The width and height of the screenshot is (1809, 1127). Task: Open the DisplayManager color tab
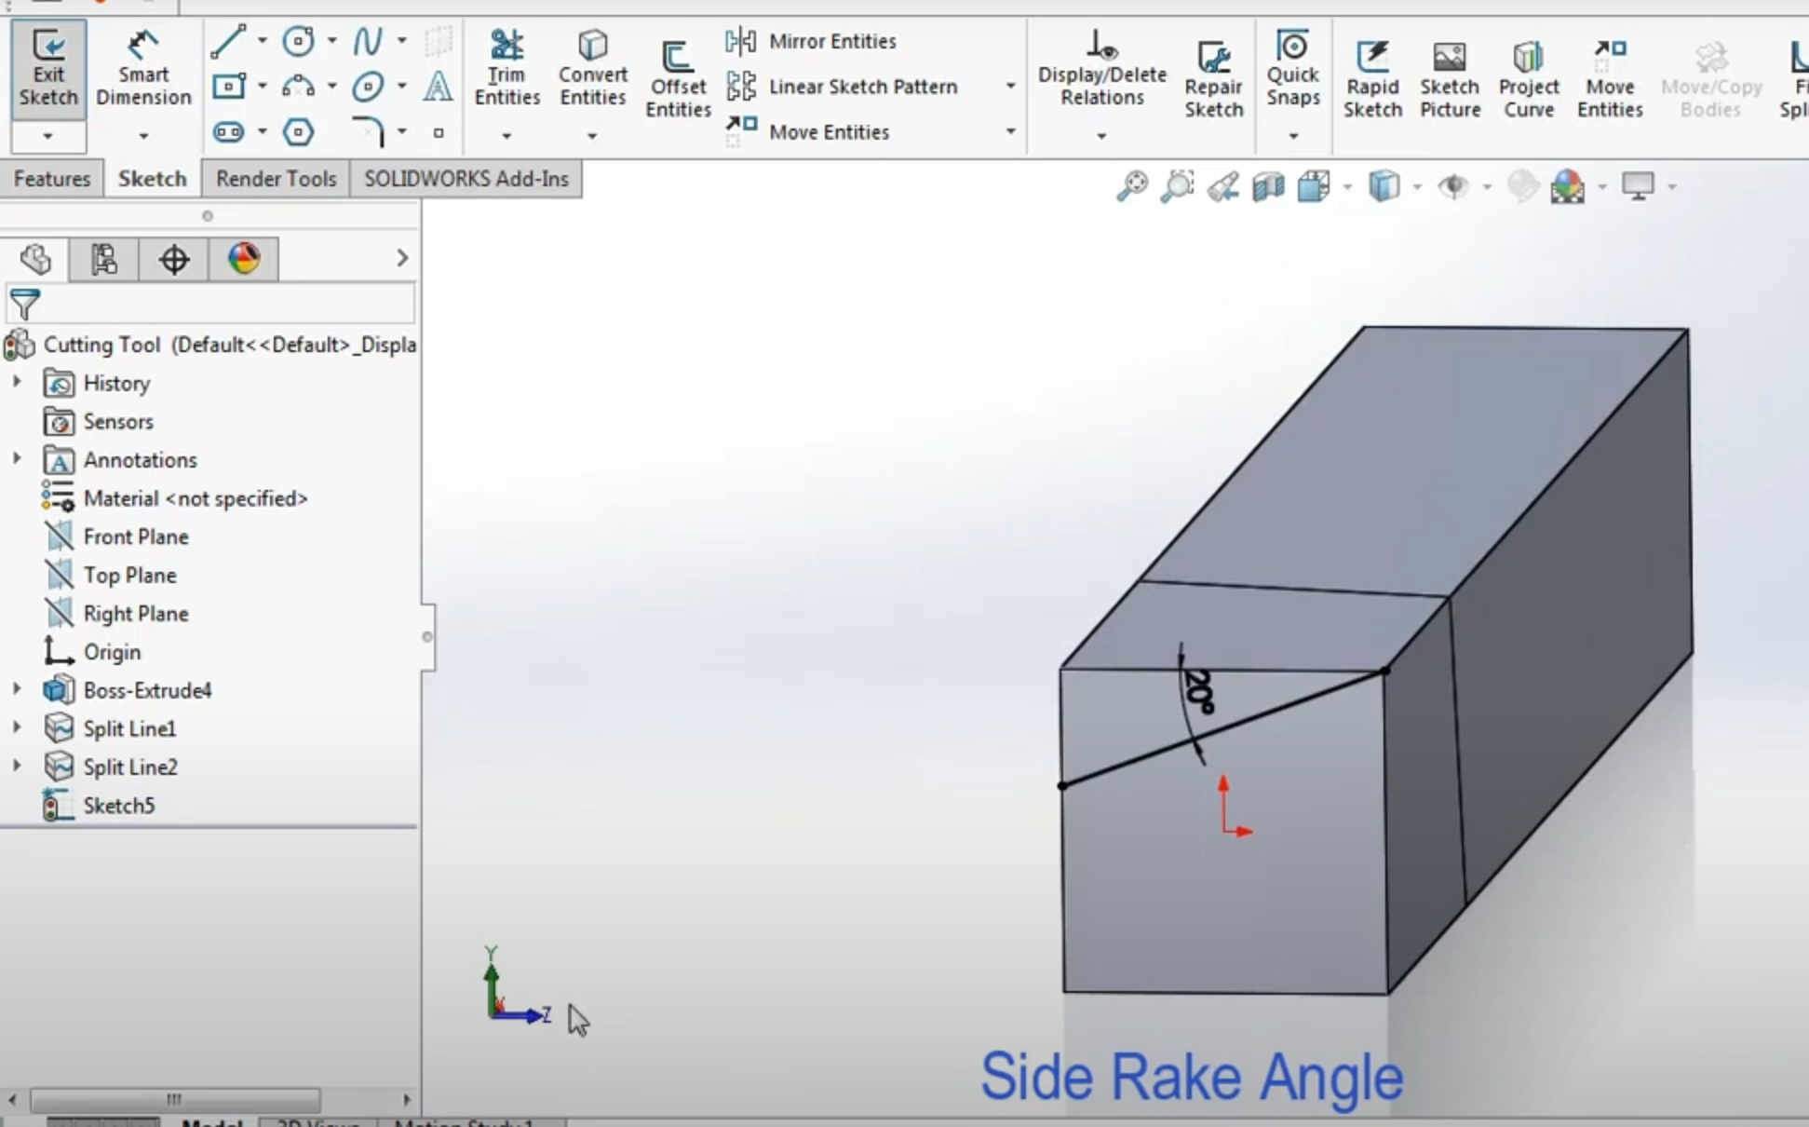[x=243, y=259]
